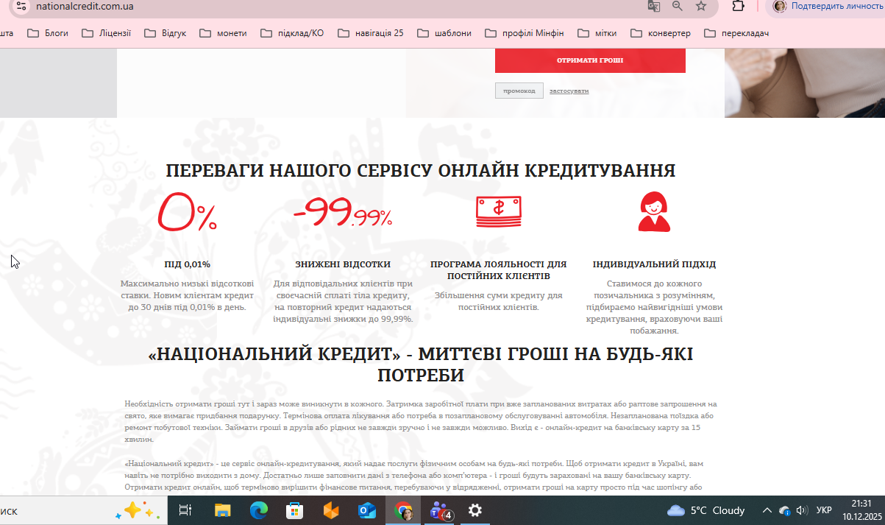Open the Google Translate page icon
Screen dimensions: 885x525
[x=653, y=6]
